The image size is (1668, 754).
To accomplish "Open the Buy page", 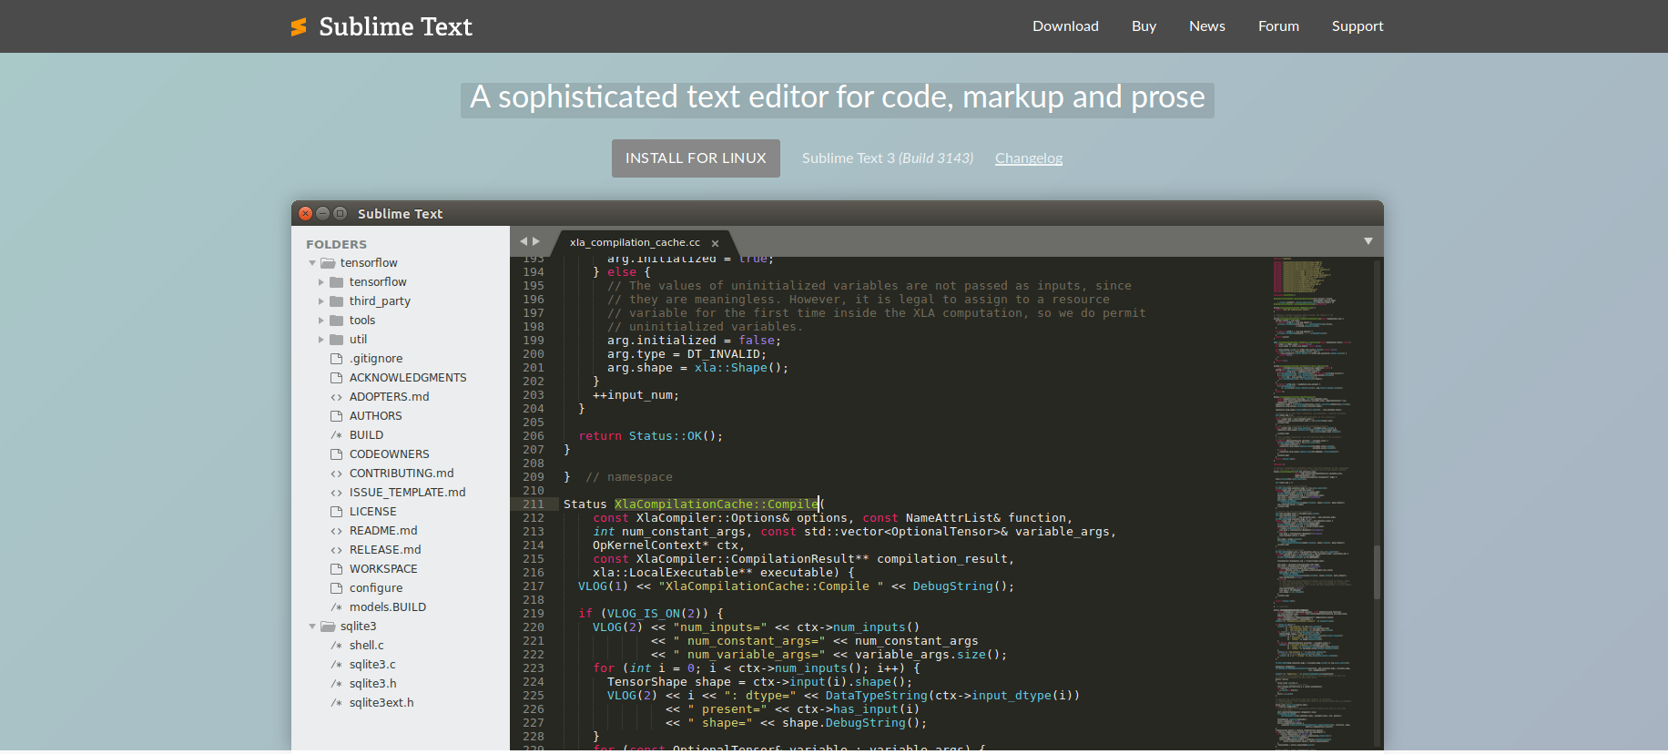I will [1144, 26].
